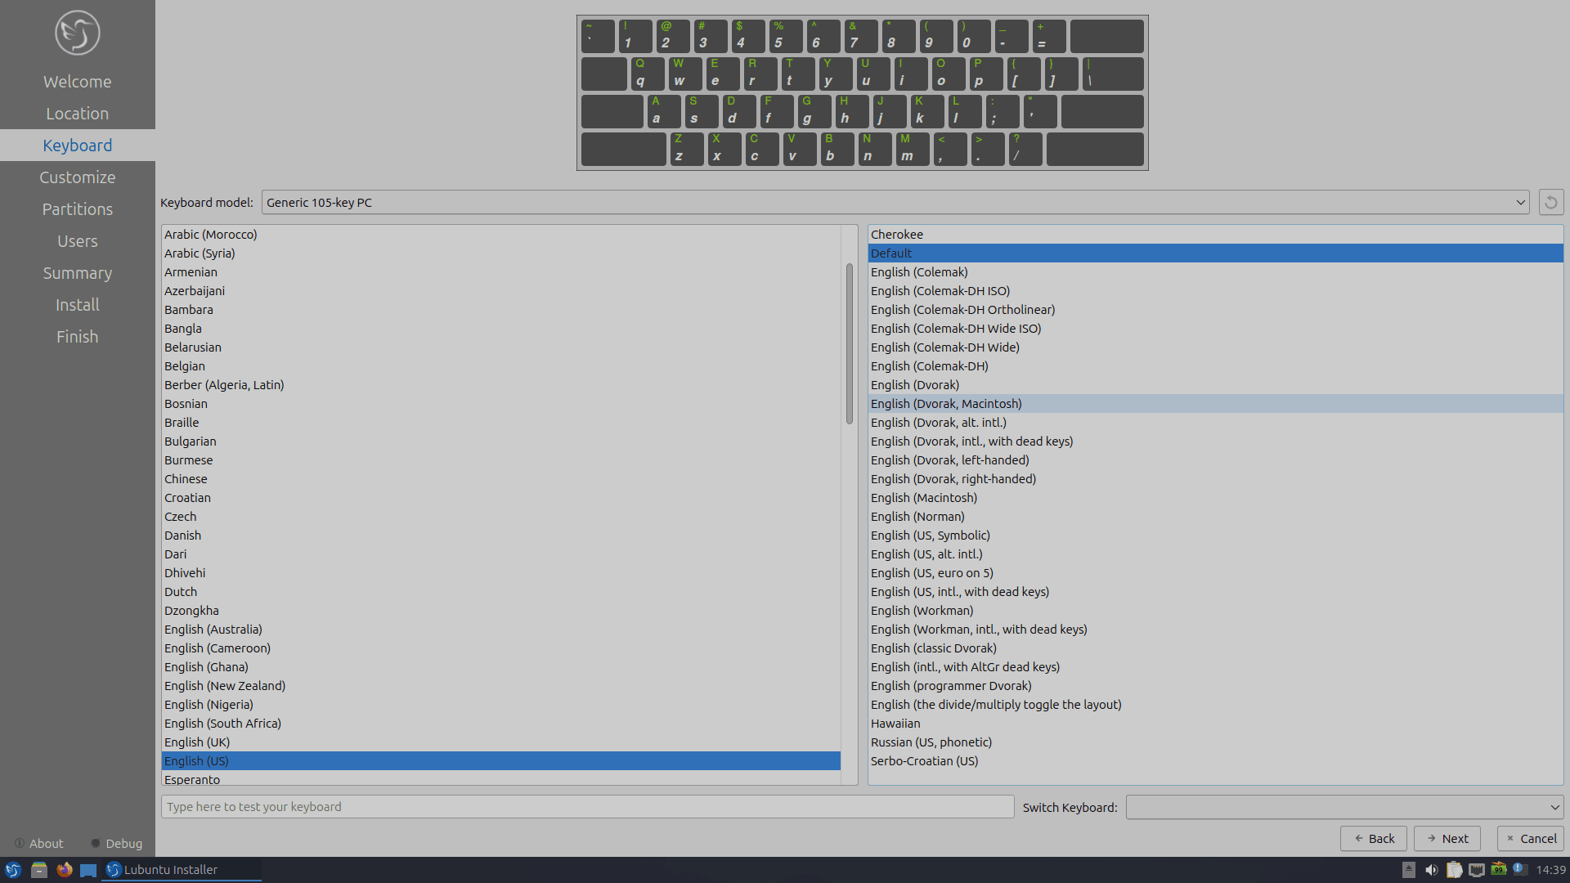Open Firefox from the taskbar
The image size is (1570, 883).
click(65, 870)
